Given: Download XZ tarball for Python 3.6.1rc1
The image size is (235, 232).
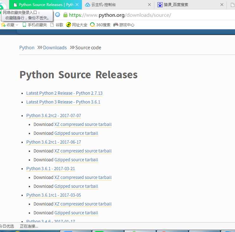Looking at the screenshot, I should point(83,204).
